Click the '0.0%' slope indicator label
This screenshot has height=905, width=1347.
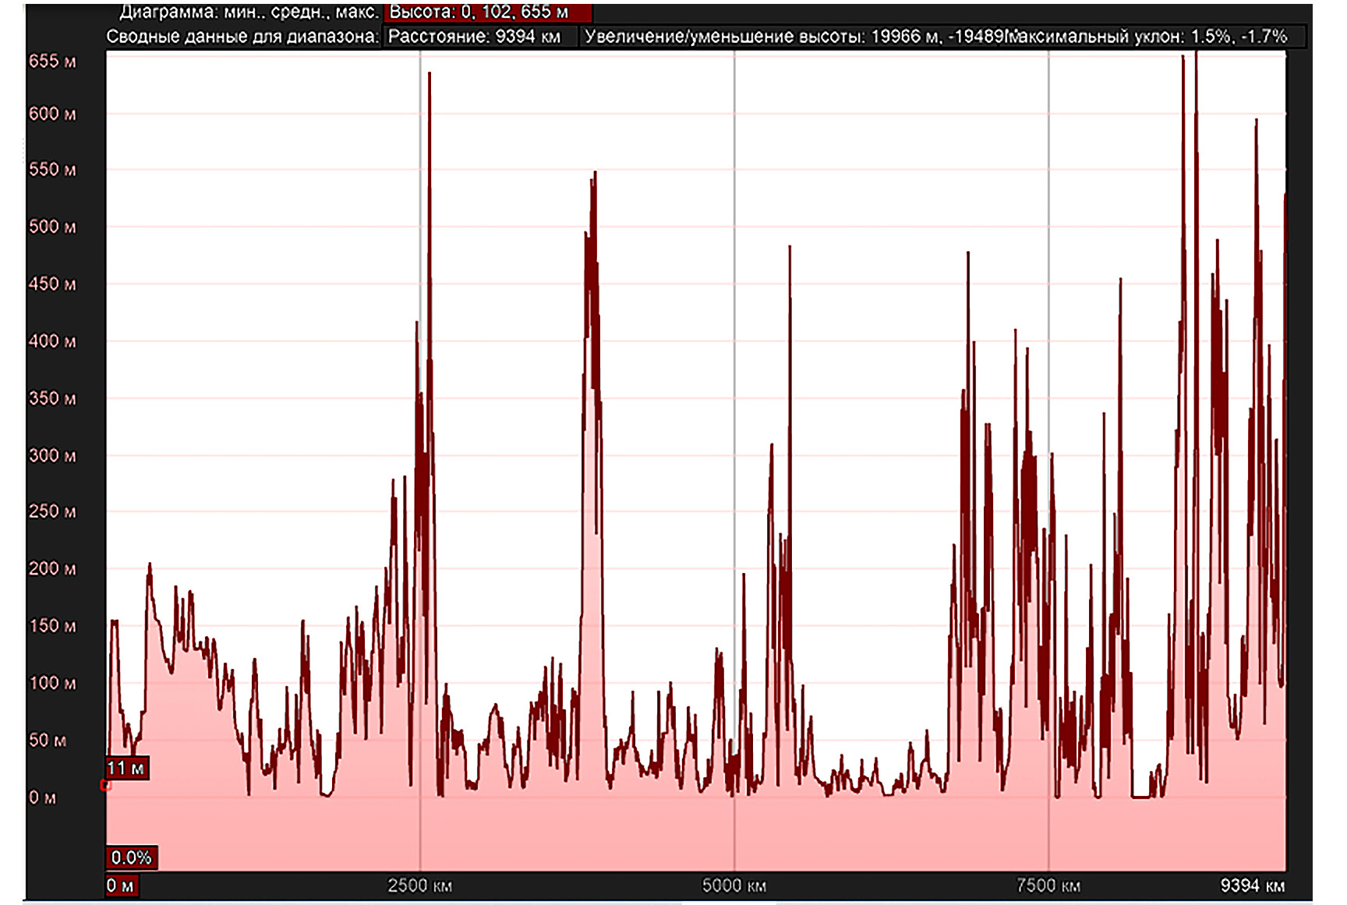click(131, 857)
